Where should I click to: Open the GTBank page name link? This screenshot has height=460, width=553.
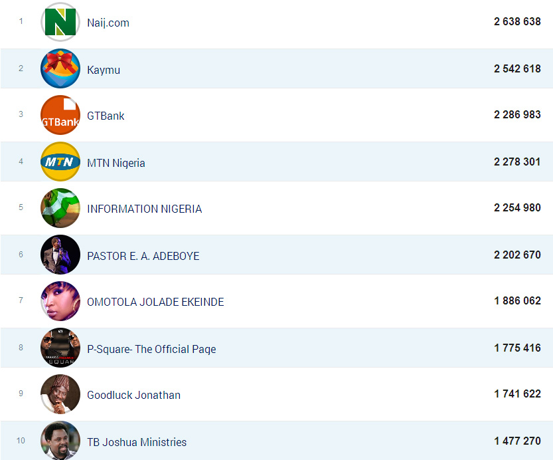coord(106,116)
